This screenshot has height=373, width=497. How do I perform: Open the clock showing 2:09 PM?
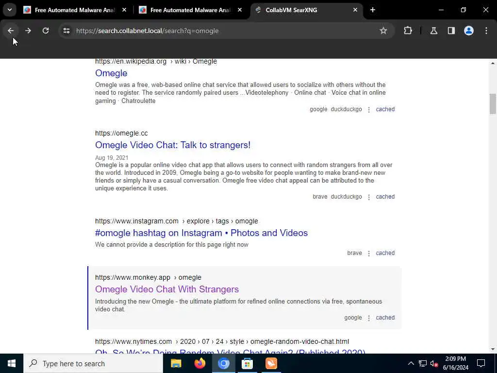pyautogui.click(x=455, y=363)
